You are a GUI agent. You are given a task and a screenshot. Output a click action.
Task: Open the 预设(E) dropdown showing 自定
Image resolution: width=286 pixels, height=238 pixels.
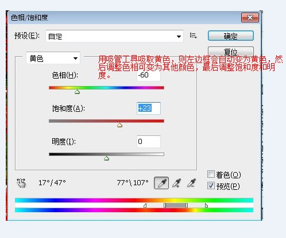[x=114, y=36]
